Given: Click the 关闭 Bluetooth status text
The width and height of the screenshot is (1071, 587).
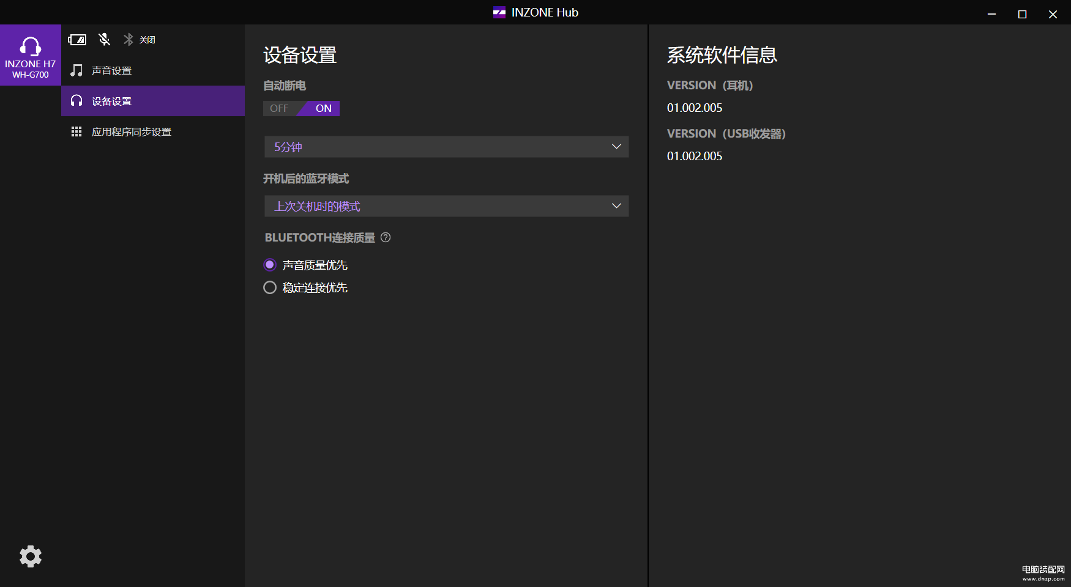Looking at the screenshot, I should [x=147, y=40].
